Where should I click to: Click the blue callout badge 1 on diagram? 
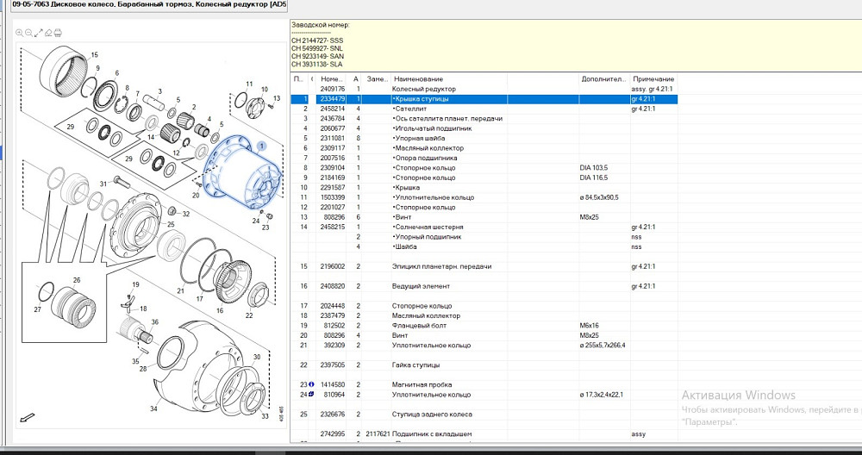coord(260,146)
